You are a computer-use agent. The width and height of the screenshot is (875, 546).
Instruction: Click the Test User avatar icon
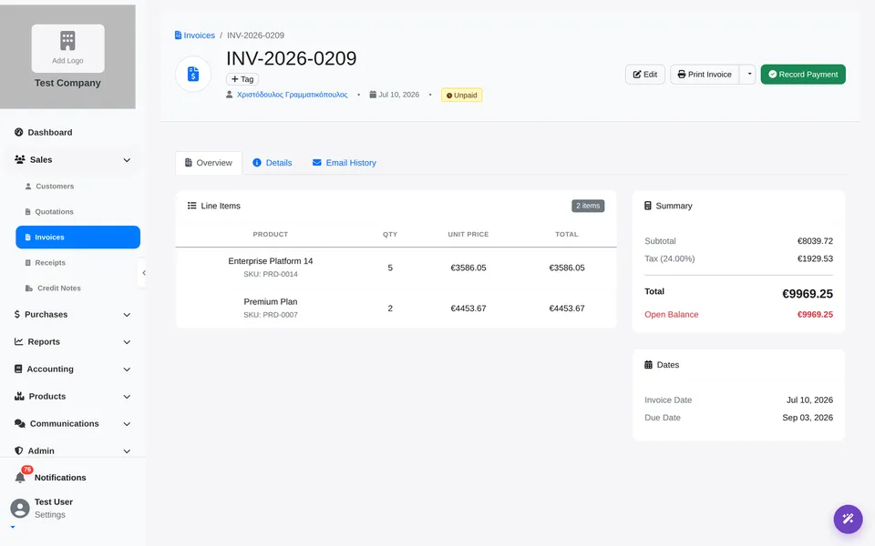click(20, 508)
